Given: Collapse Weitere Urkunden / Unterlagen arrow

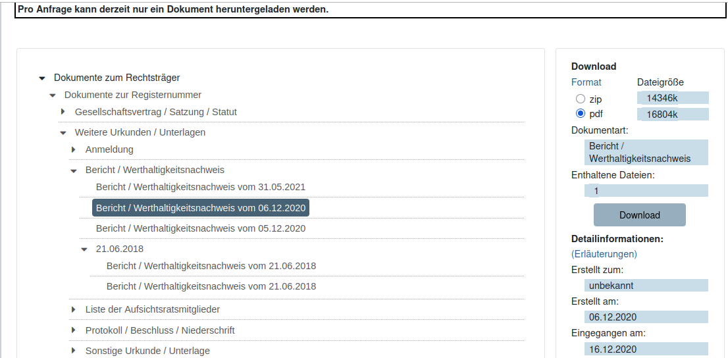Looking at the screenshot, I should tap(63, 133).
